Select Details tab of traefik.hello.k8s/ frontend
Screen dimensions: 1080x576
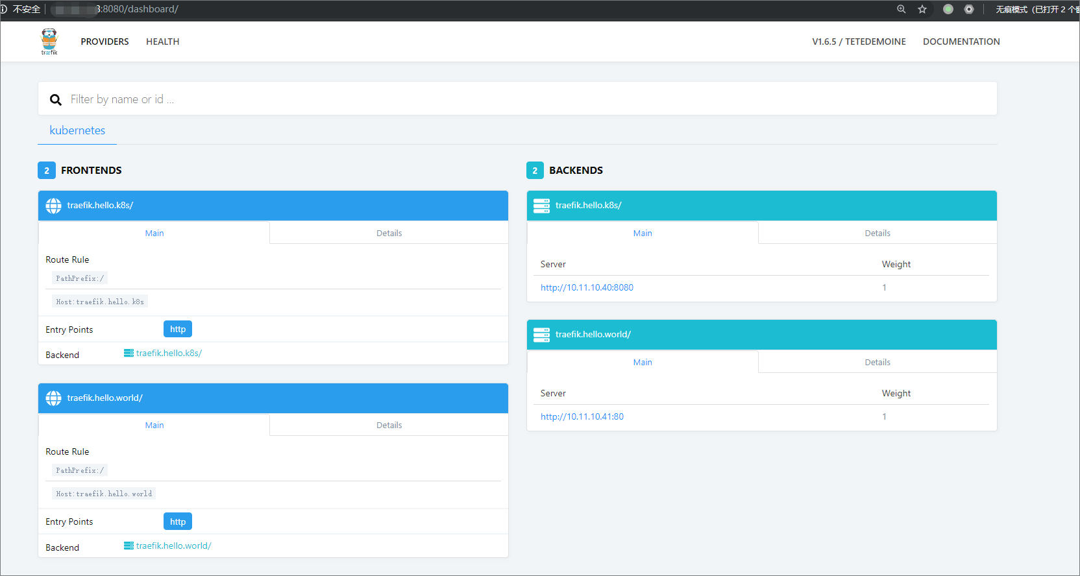[389, 233]
